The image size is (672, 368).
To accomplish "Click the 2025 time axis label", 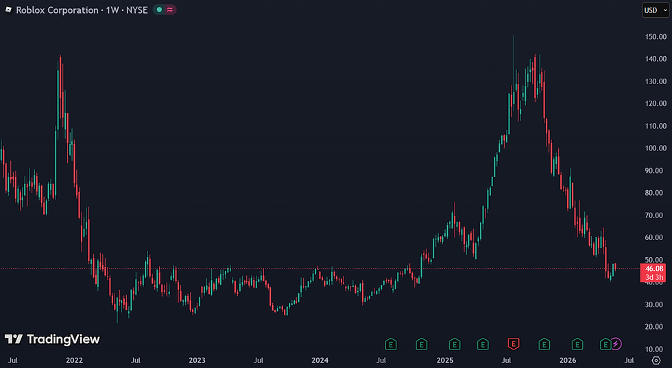I will pos(445,360).
